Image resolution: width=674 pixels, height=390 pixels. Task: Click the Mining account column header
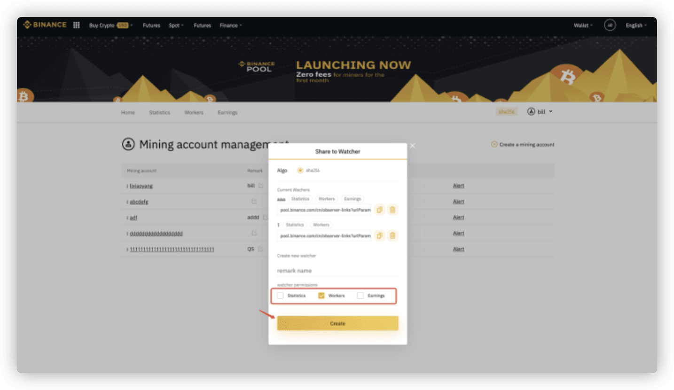[141, 171]
